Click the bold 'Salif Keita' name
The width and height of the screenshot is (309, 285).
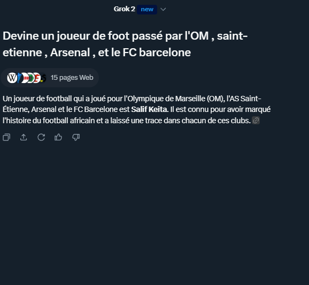click(150, 109)
